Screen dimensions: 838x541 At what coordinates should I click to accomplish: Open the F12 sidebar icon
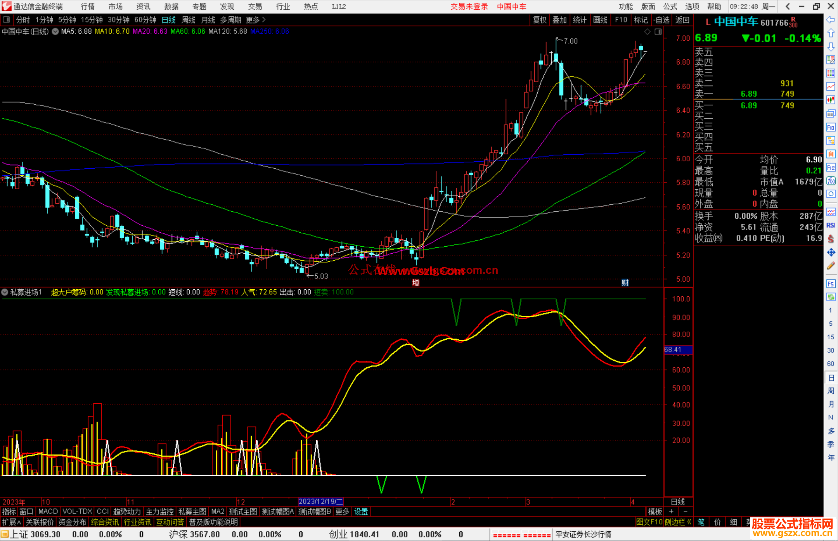tap(831, 168)
